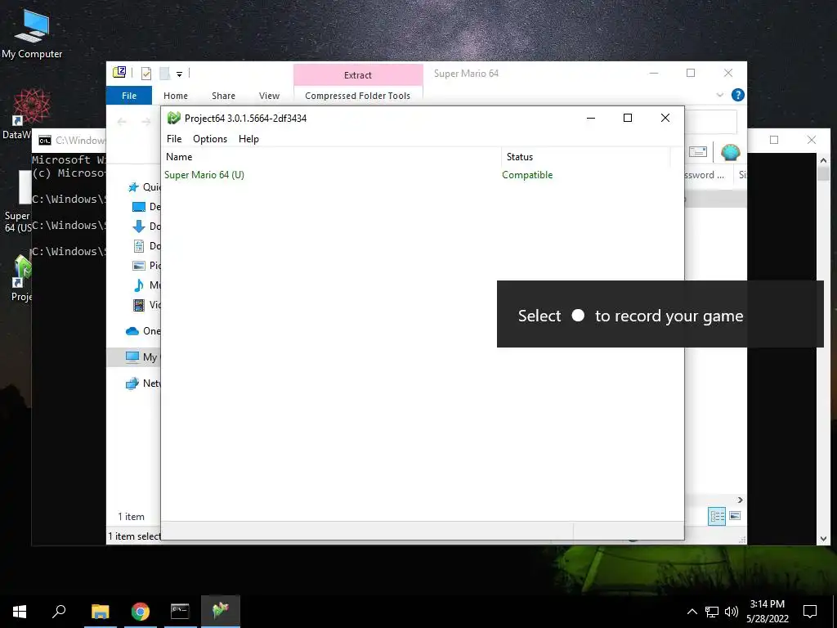837x628 pixels.
Task: Open taskbar search magnifier
Action: coord(59,612)
